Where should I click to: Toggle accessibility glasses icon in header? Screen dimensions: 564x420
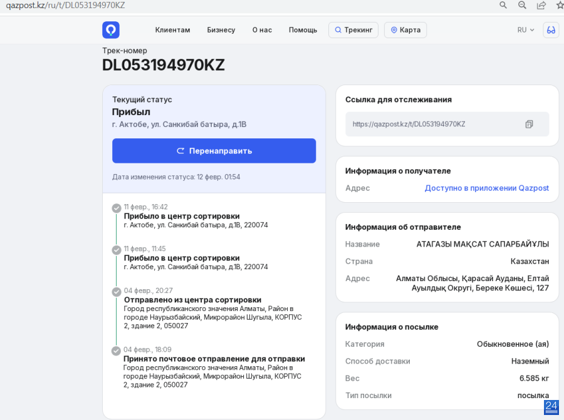(551, 30)
